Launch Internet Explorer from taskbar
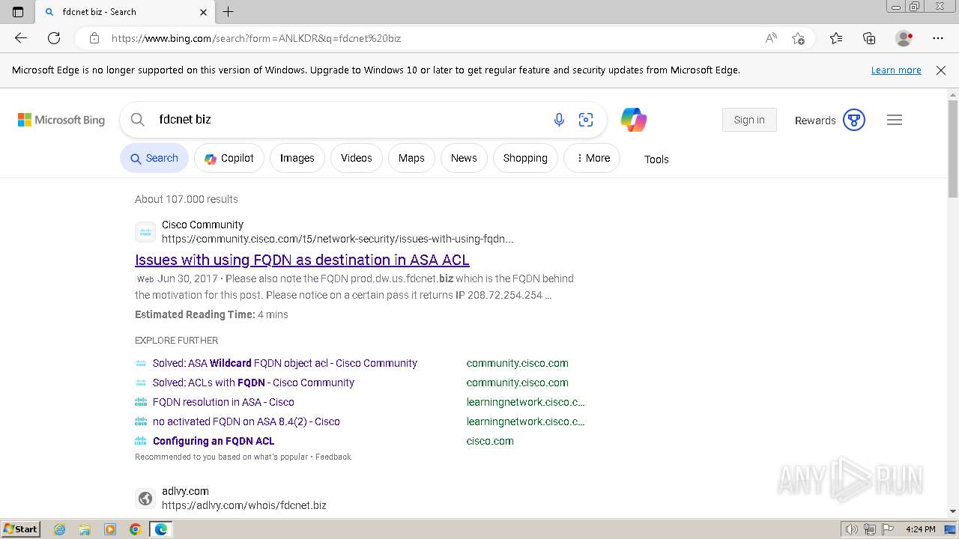This screenshot has height=539, width=959. tap(59, 529)
